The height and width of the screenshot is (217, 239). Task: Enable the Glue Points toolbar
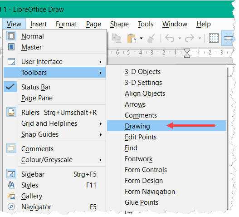166,202
